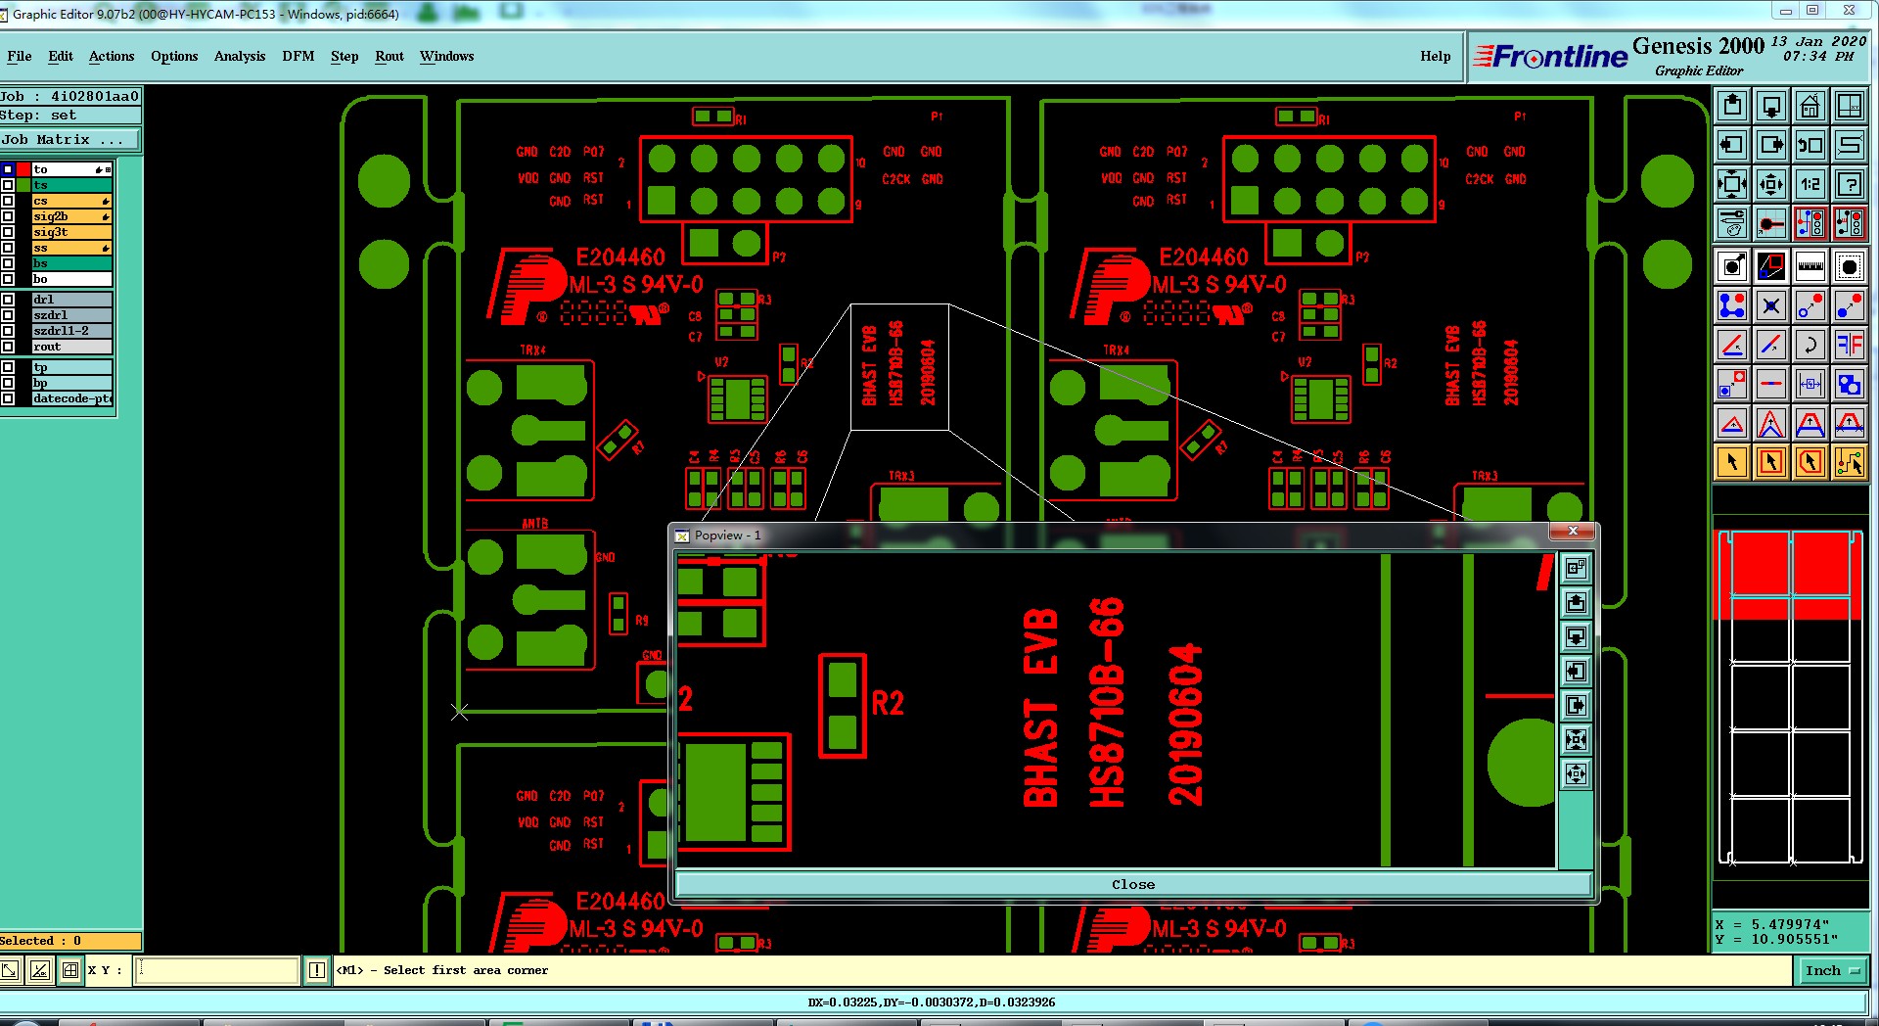Toggle the checkbox for layer rout
Screen dimensions: 1879x1026
pos(8,347)
